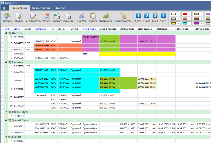Select the 1 конт button

[138, 16]
